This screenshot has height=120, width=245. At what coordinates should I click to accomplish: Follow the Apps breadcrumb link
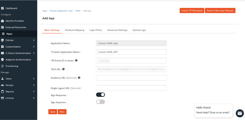pos(45,11)
